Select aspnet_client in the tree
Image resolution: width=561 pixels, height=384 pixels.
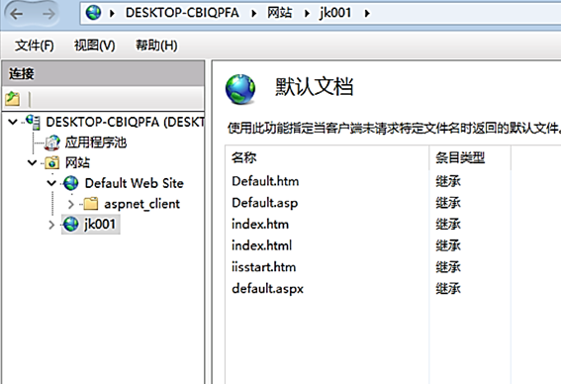pos(142,204)
